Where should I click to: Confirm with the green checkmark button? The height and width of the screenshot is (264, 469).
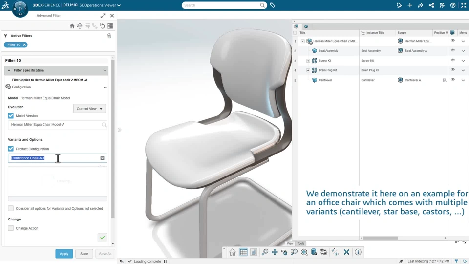coord(102,238)
